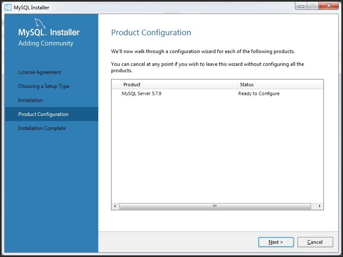Click the Cancel button
Image resolution: width=343 pixels, height=257 pixels.
click(315, 242)
